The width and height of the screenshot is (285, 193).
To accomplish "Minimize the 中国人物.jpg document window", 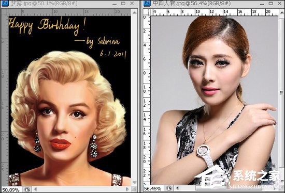I will pos(262,4).
